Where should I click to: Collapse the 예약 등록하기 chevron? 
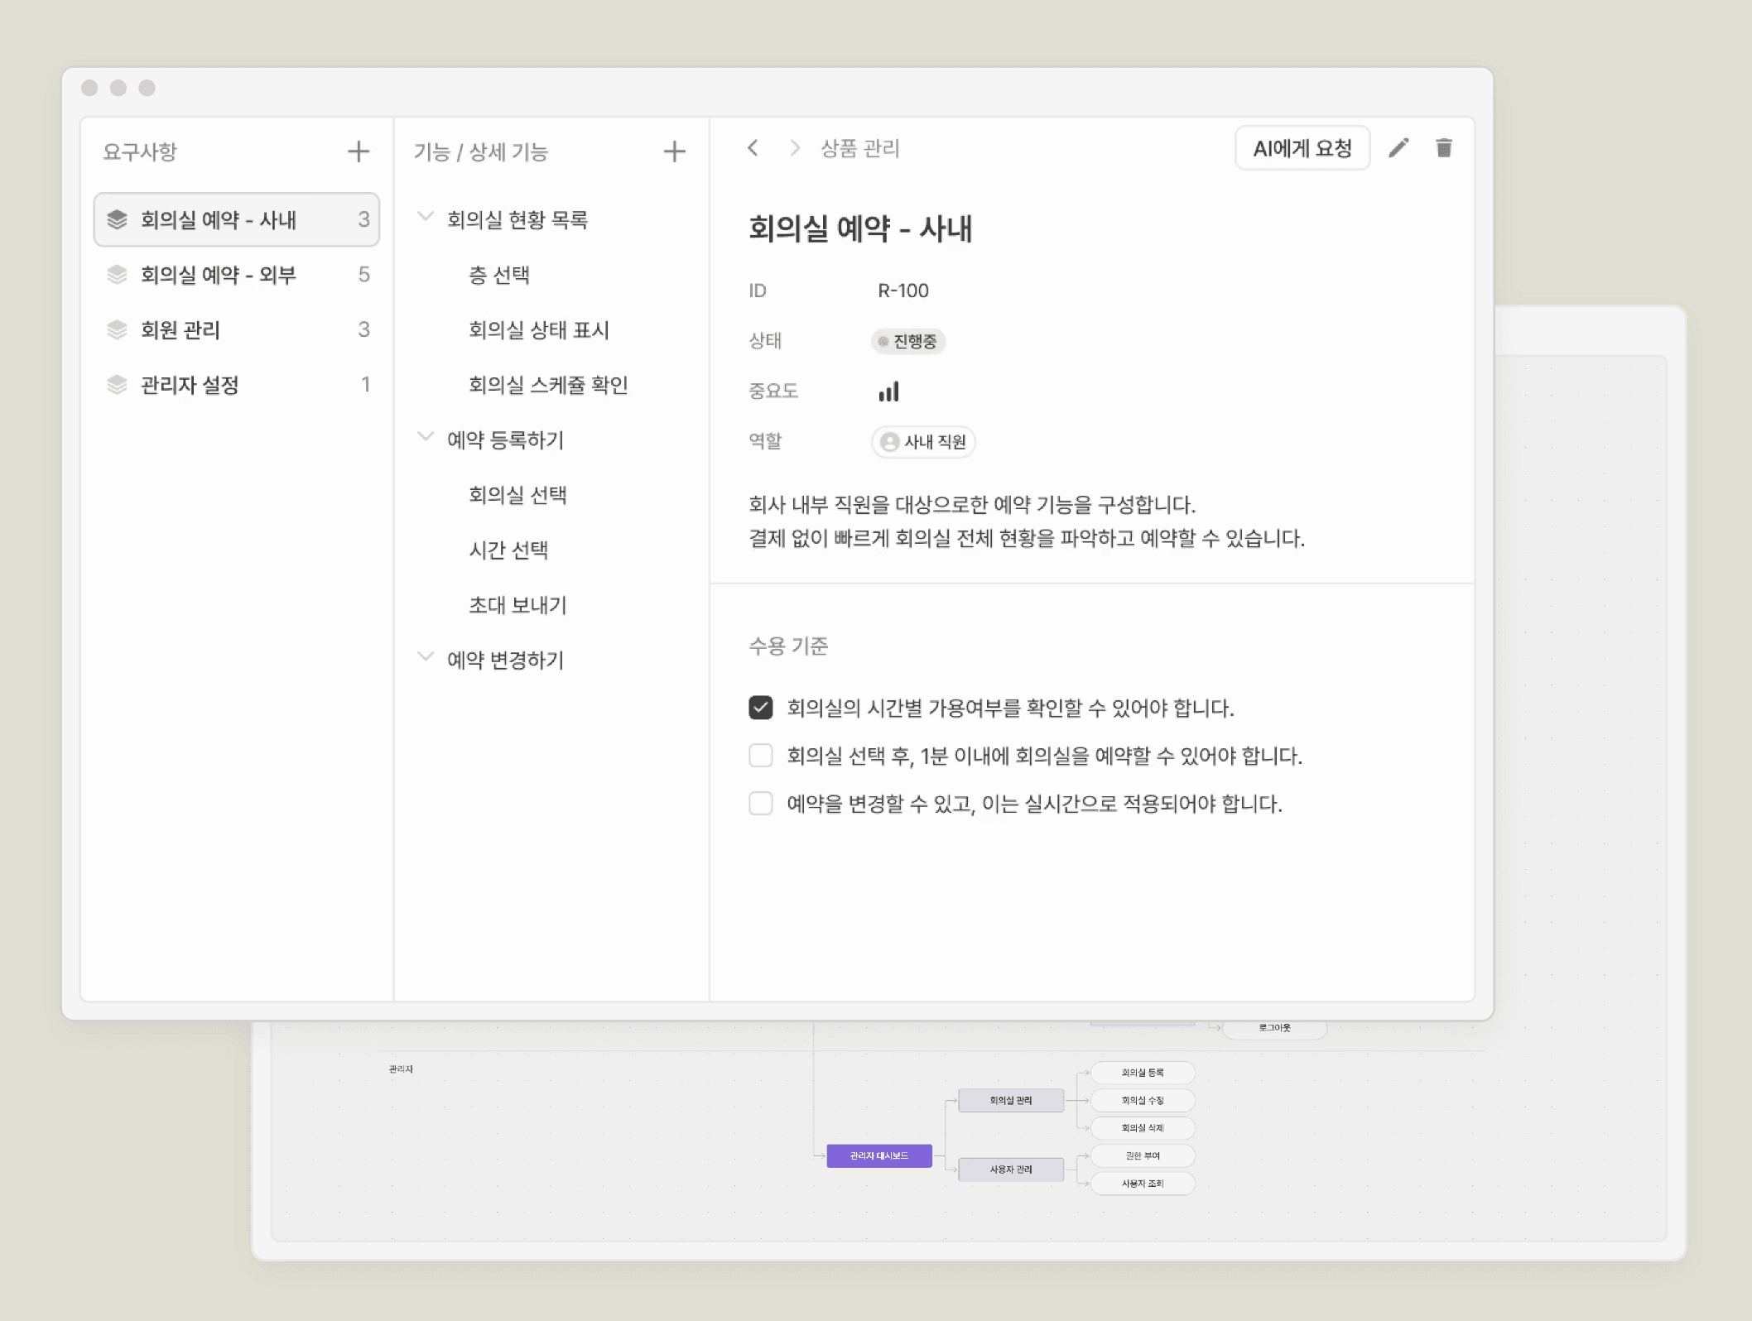[x=426, y=438]
